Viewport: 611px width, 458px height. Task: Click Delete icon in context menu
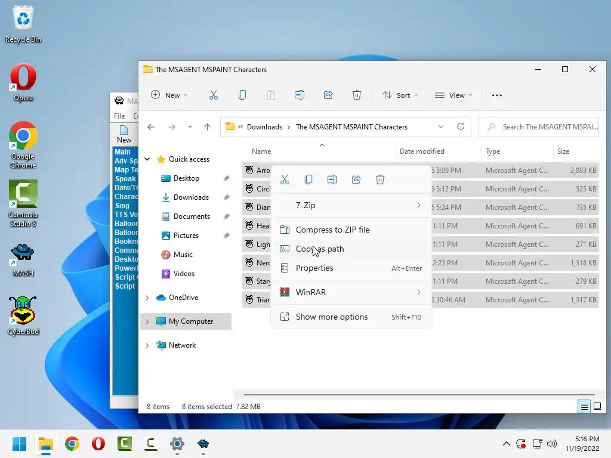[x=380, y=180]
